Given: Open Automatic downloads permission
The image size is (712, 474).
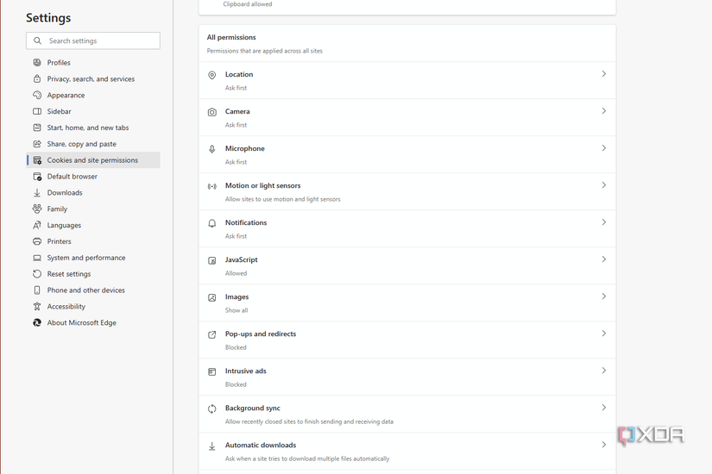Looking at the screenshot, I should click(261, 446).
